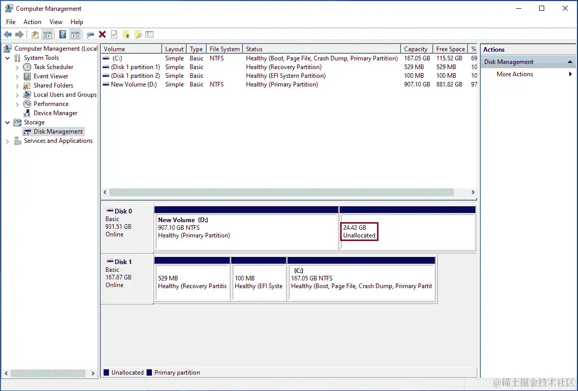
Task: Click the yellow folder with magnifier icon
Action: coord(138,35)
